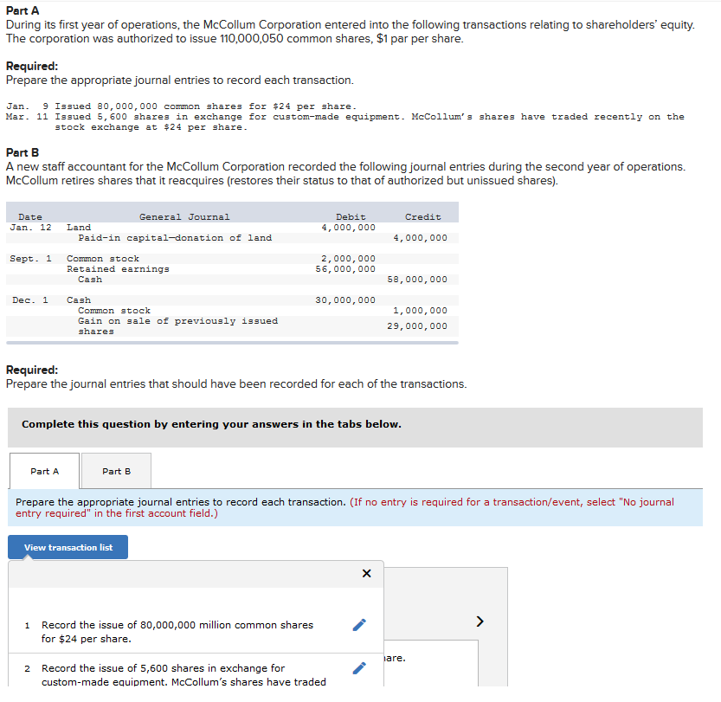Select transaction 2: 5,600 shares for equipment
The width and height of the screenshot is (721, 702).
click(x=183, y=674)
